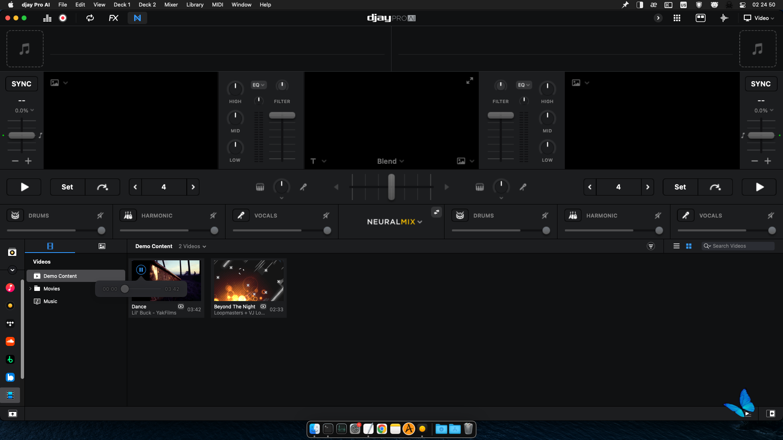Open the Library menu
Screen dimensions: 783x440
pos(195,5)
